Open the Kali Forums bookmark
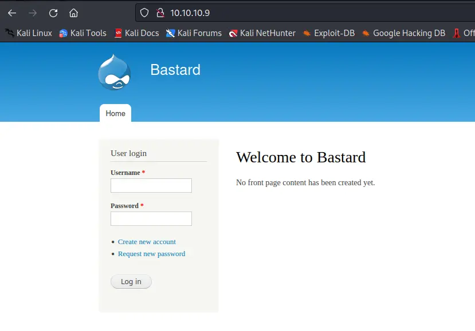Screen dimensions: 475x331 tap(194, 33)
